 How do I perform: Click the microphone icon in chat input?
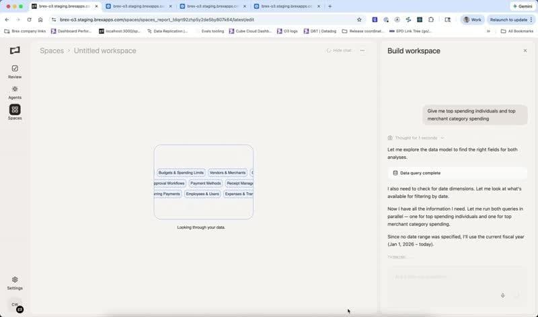(502, 295)
